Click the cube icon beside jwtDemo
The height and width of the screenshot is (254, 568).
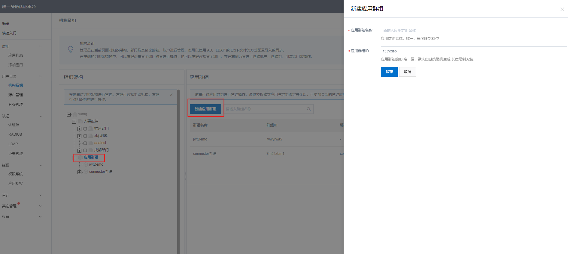86,164
